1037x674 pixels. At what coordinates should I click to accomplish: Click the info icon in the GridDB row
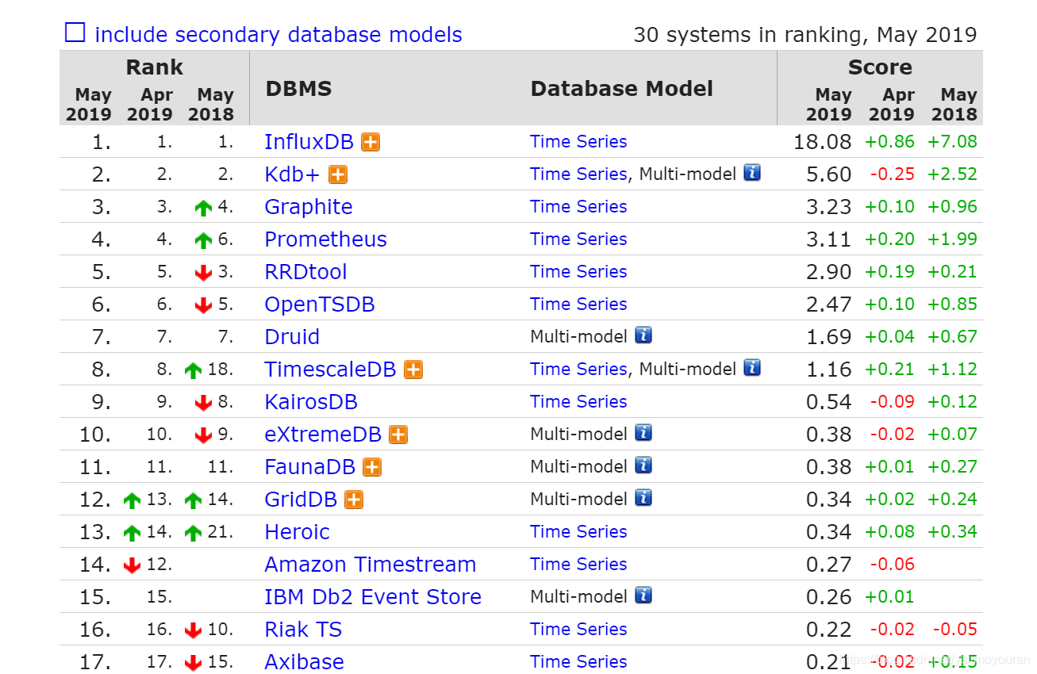click(643, 498)
